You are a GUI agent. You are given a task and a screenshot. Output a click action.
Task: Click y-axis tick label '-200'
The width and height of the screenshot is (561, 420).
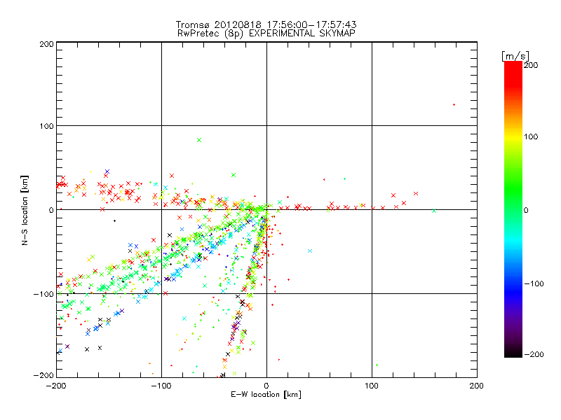[43, 375]
